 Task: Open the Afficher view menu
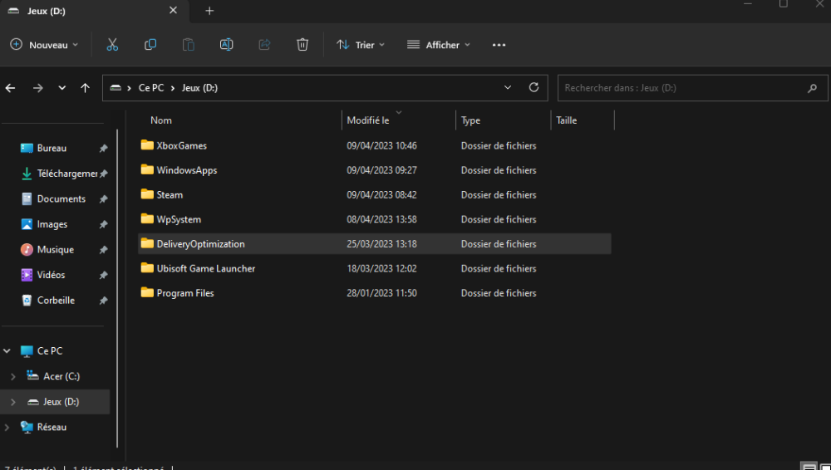tap(438, 45)
